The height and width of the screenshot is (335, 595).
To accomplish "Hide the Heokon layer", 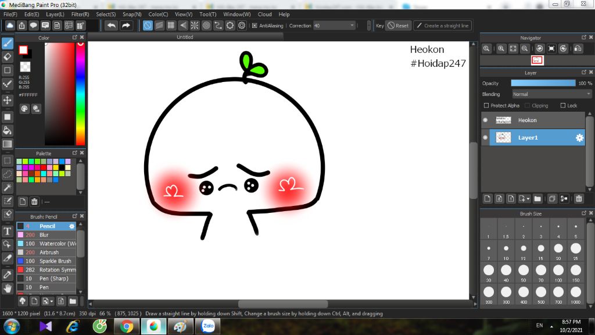I will [x=485, y=120].
